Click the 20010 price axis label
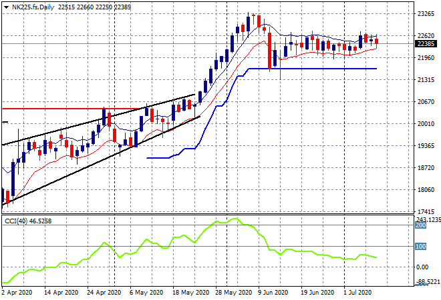Viewport: 441px width, 300px height. (426, 124)
